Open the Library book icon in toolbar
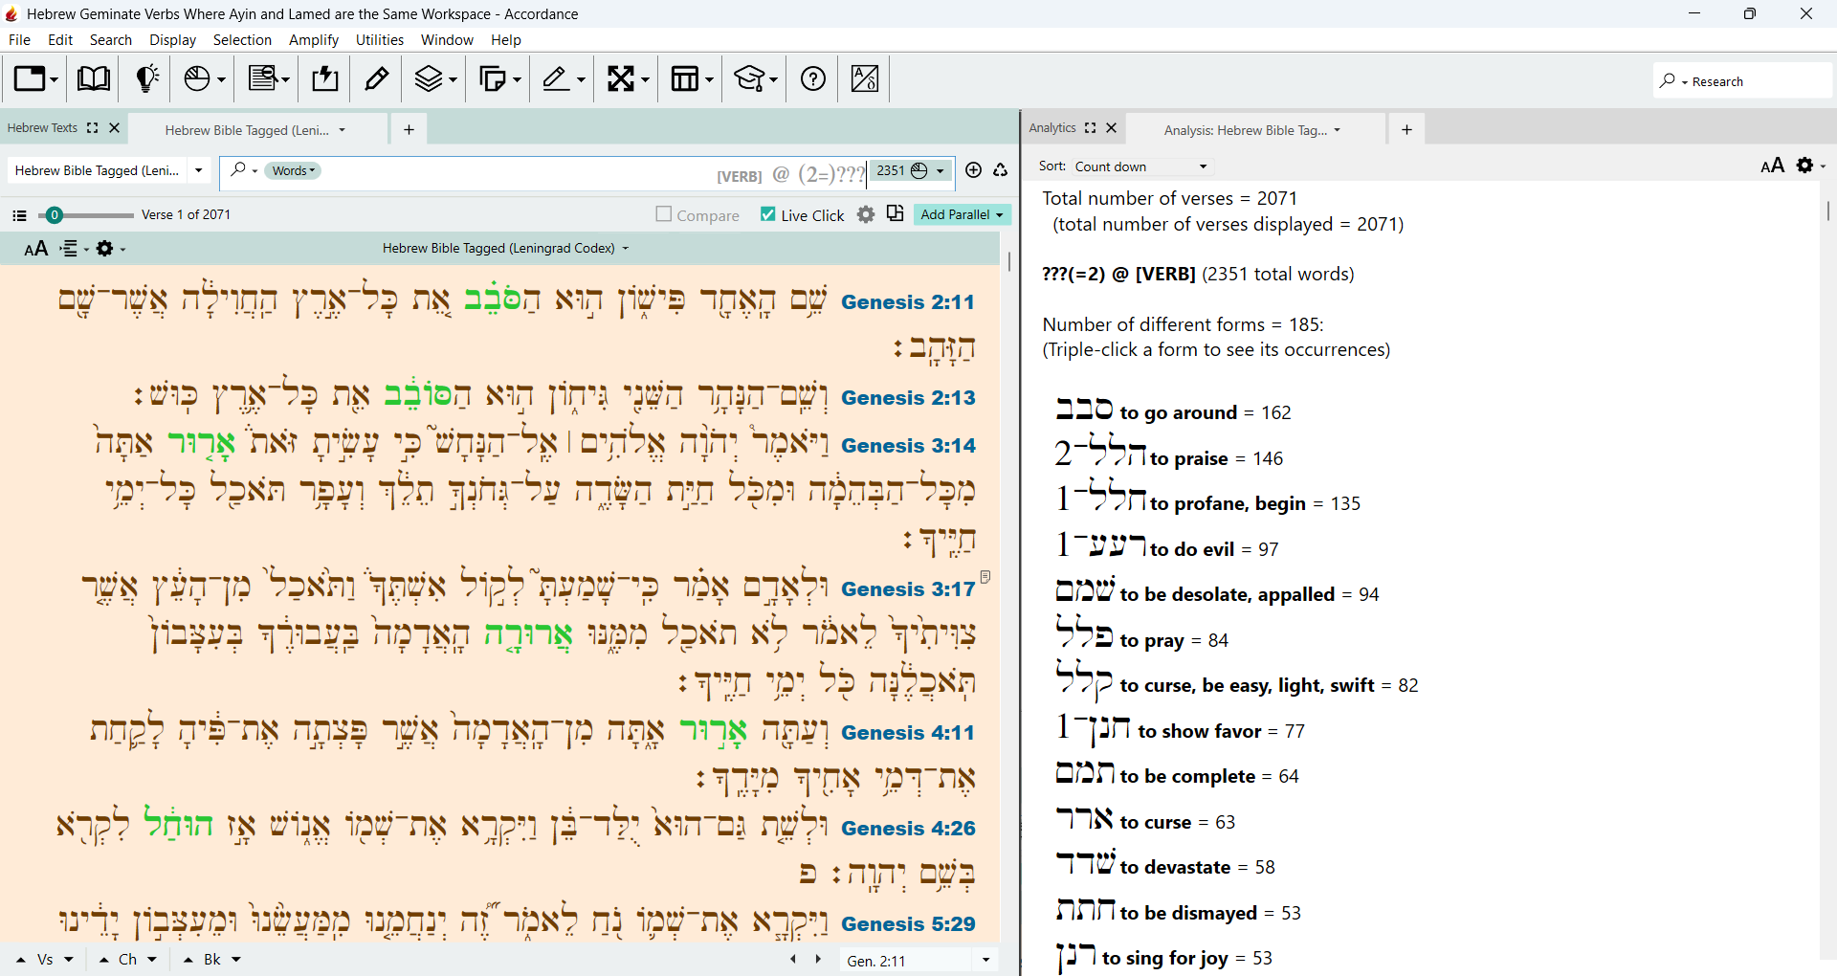1837x976 pixels. pyautogui.click(x=93, y=78)
